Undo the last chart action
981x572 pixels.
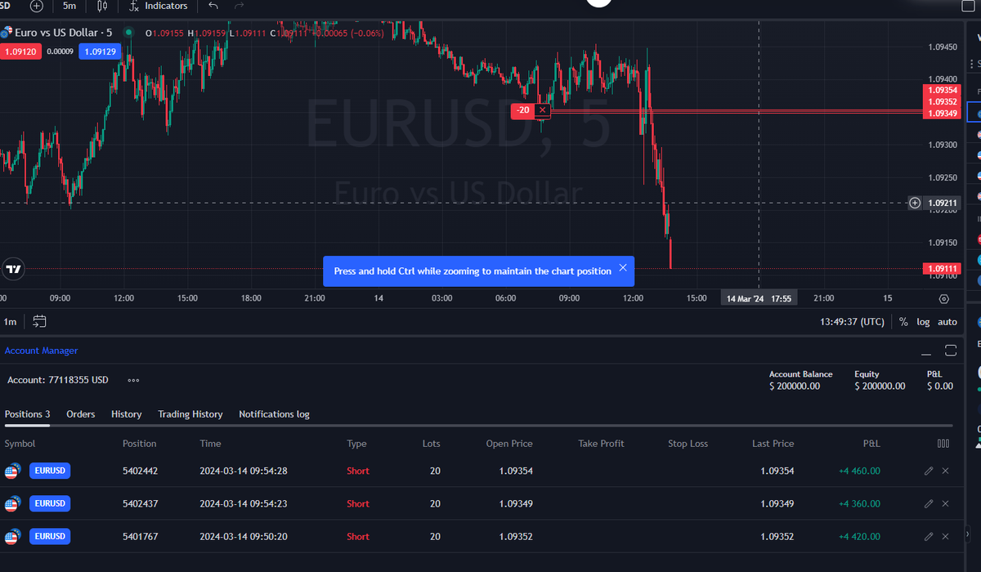click(213, 6)
